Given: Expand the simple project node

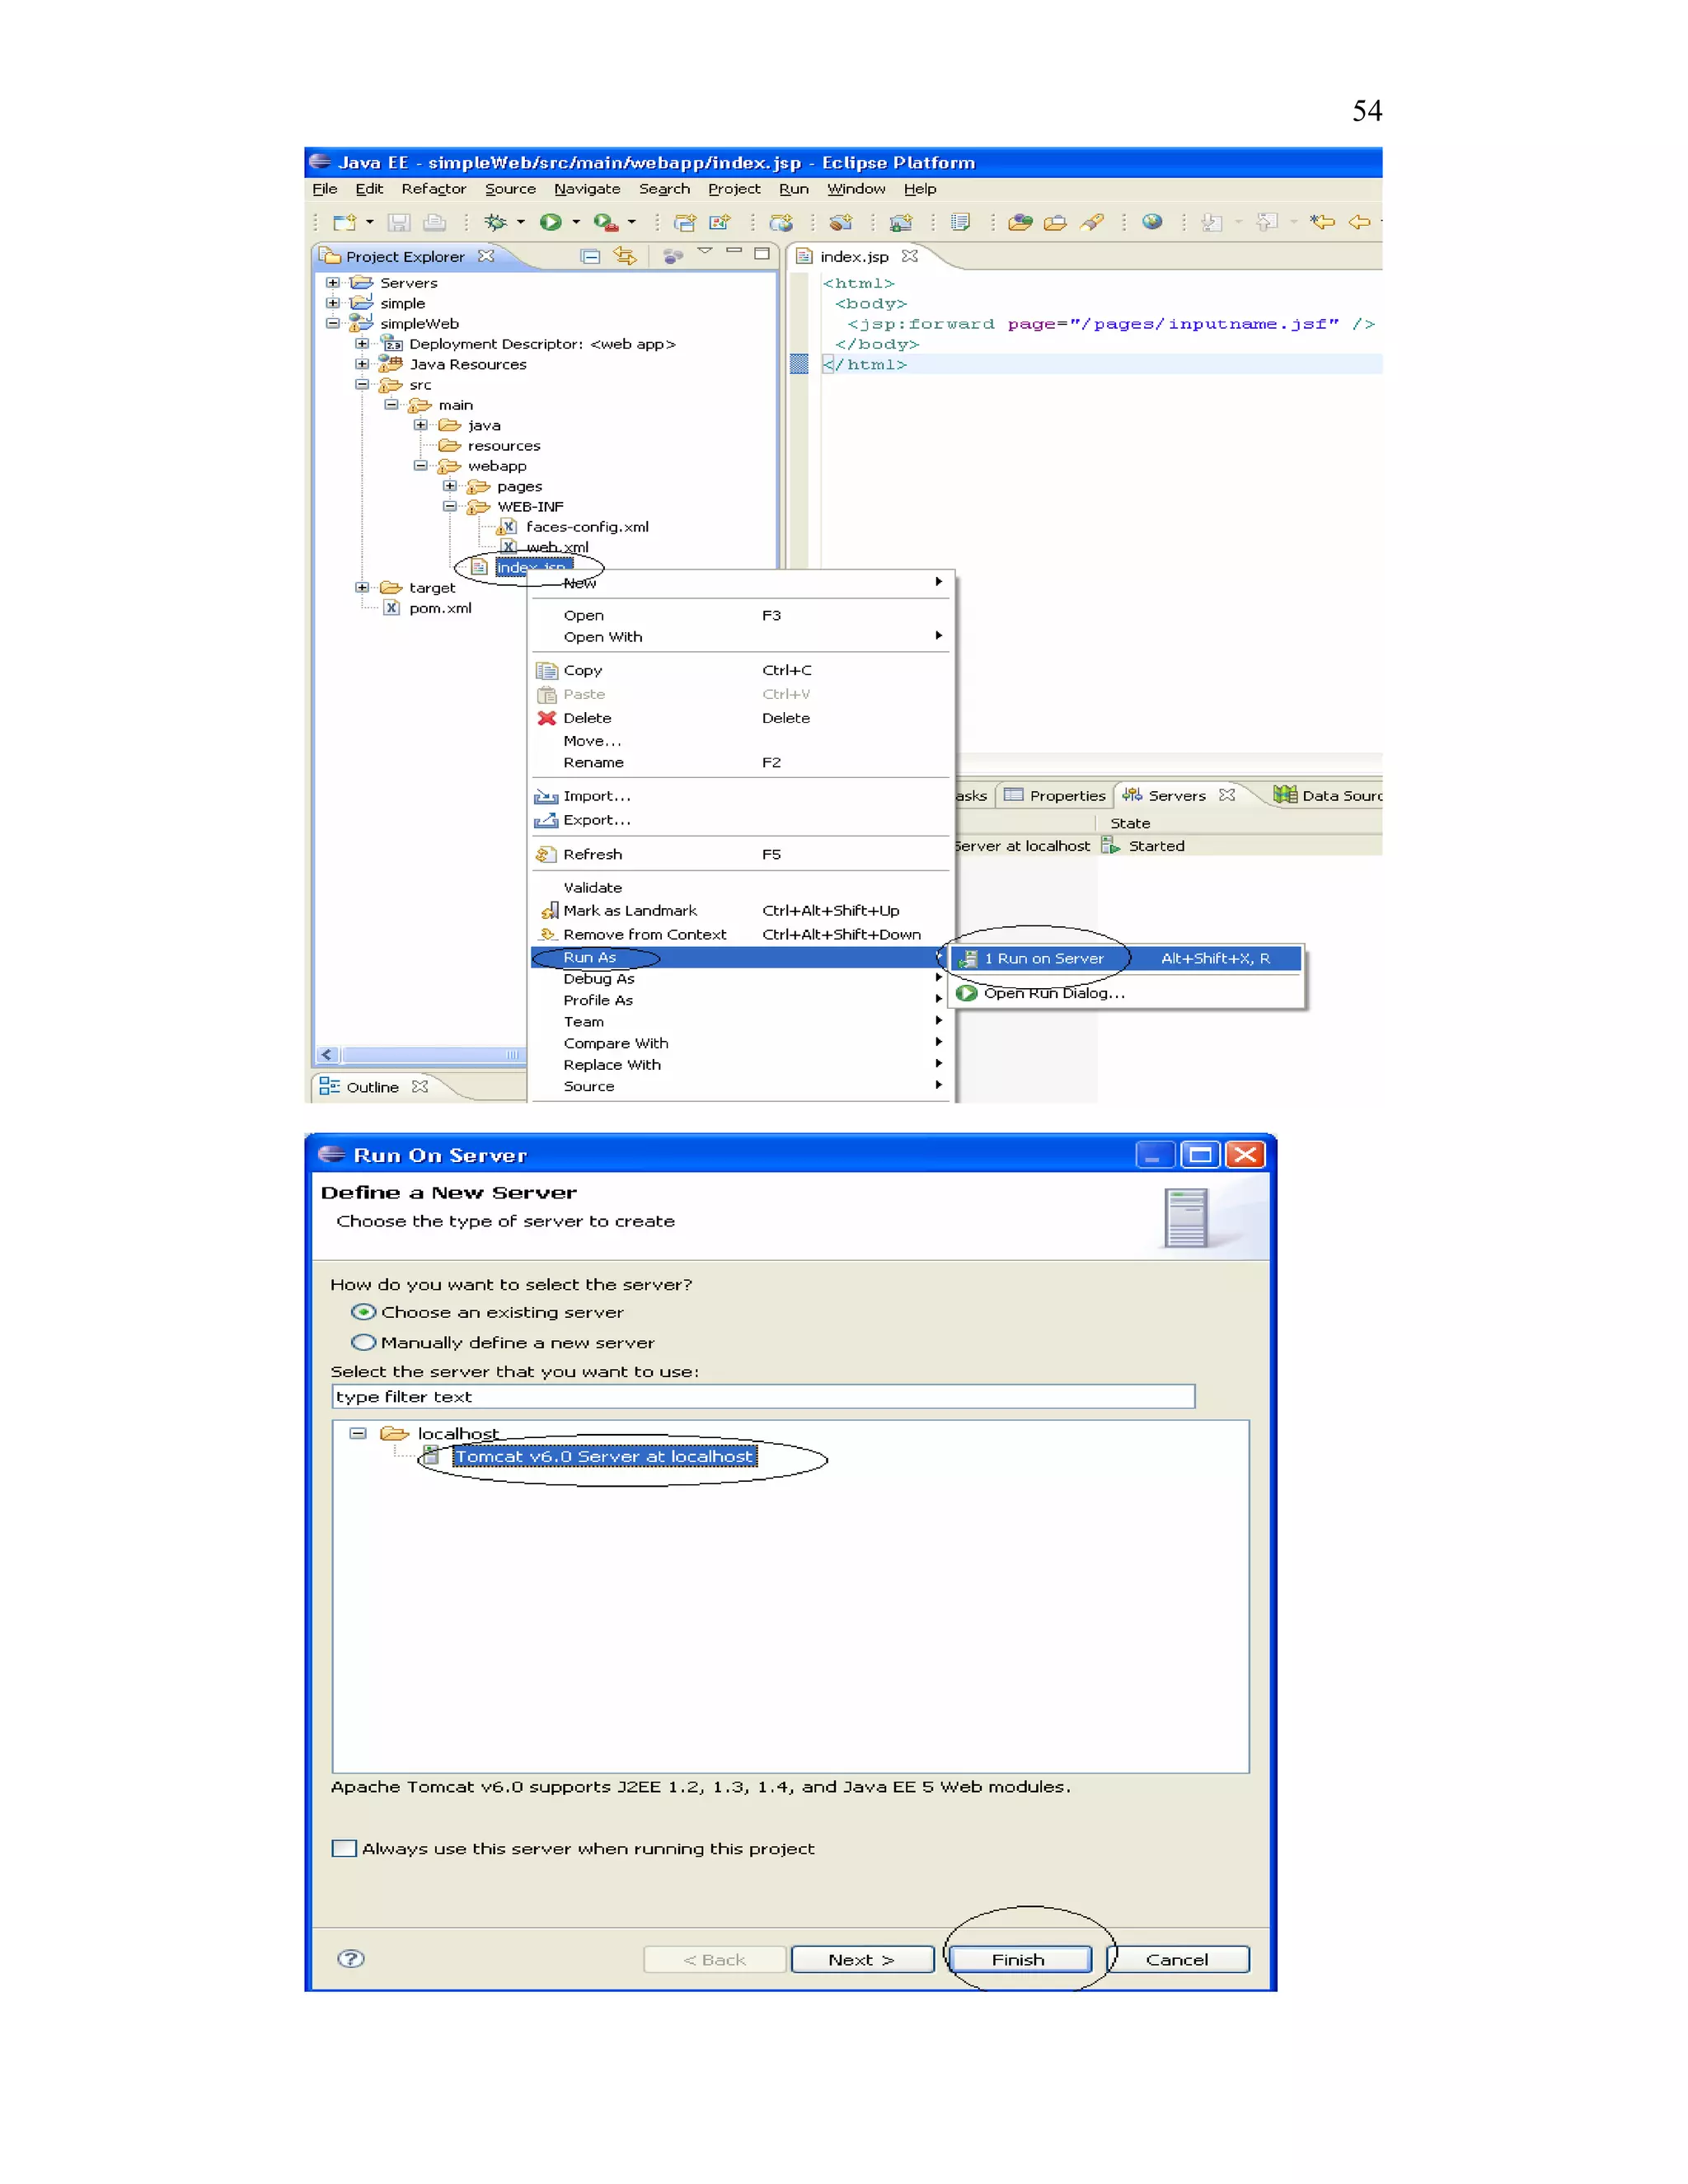Looking at the screenshot, I should click(x=333, y=303).
